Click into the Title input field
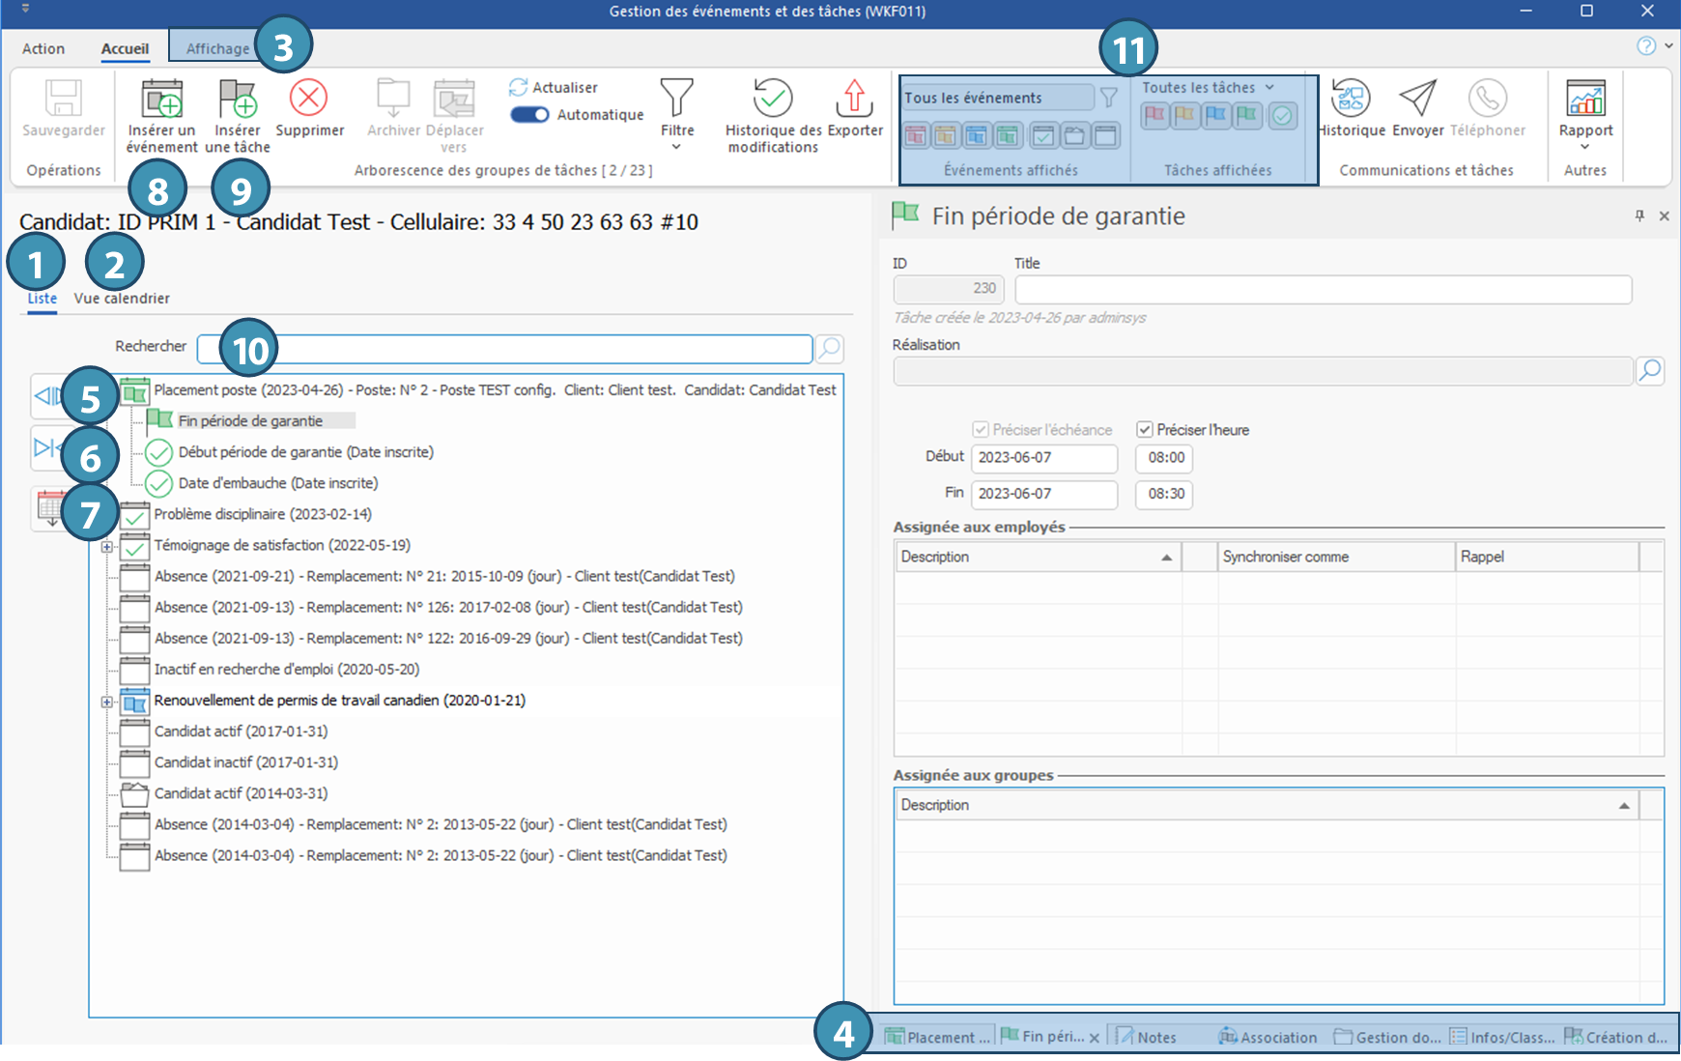 (1323, 290)
